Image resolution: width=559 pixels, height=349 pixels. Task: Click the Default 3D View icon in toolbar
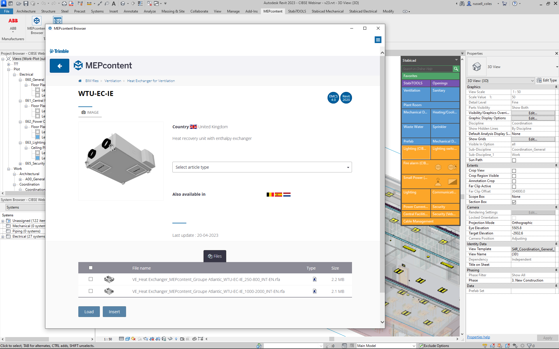(x=123, y=3)
